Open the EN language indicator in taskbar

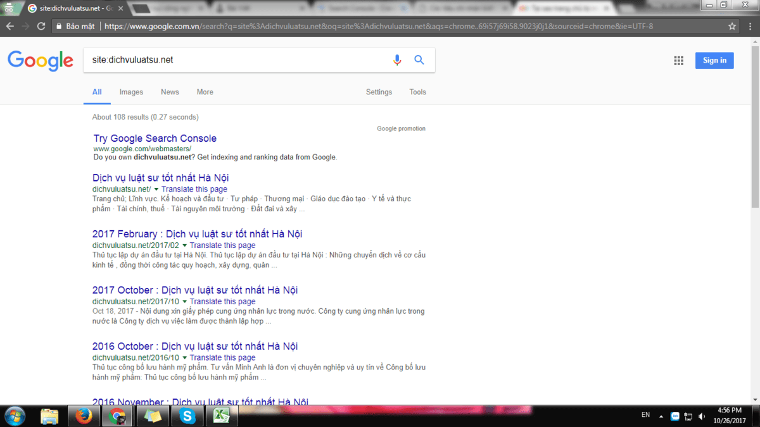click(x=645, y=415)
